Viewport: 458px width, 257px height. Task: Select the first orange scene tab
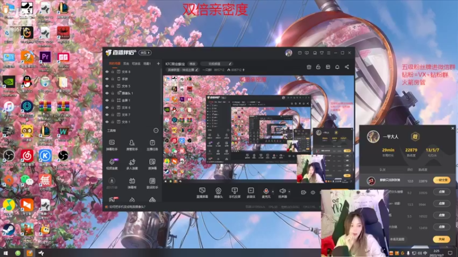pos(114,63)
